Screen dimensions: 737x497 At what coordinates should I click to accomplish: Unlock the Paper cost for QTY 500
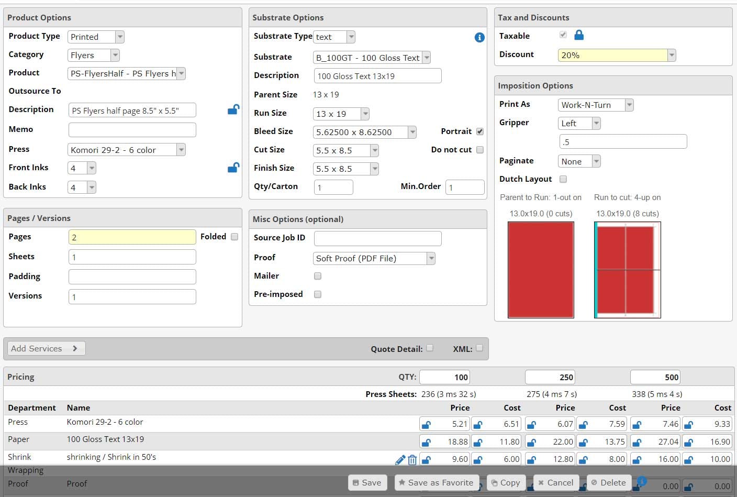click(x=689, y=441)
